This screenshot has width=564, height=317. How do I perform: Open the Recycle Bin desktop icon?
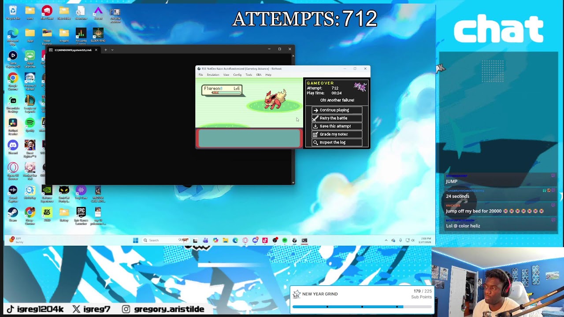pyautogui.click(x=13, y=13)
